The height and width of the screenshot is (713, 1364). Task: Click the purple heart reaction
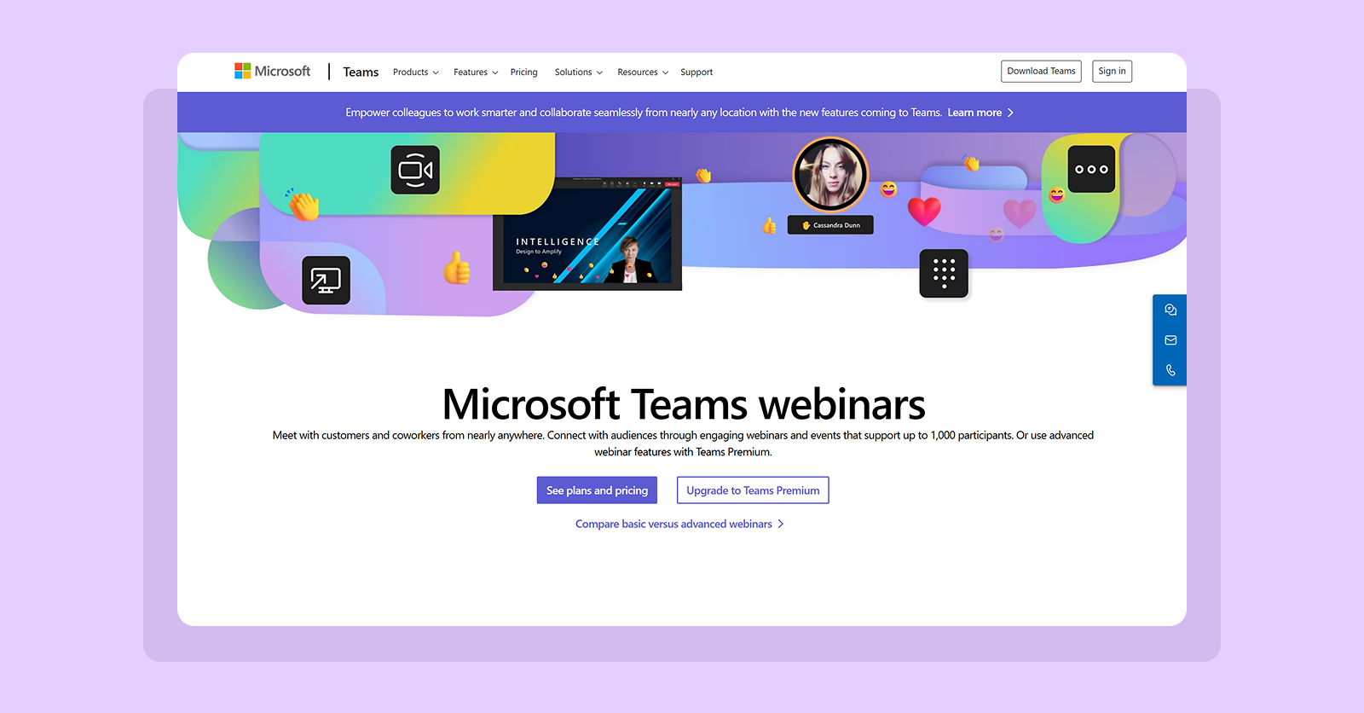coord(1019,213)
